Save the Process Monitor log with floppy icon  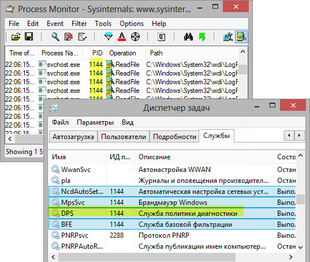(x=29, y=37)
